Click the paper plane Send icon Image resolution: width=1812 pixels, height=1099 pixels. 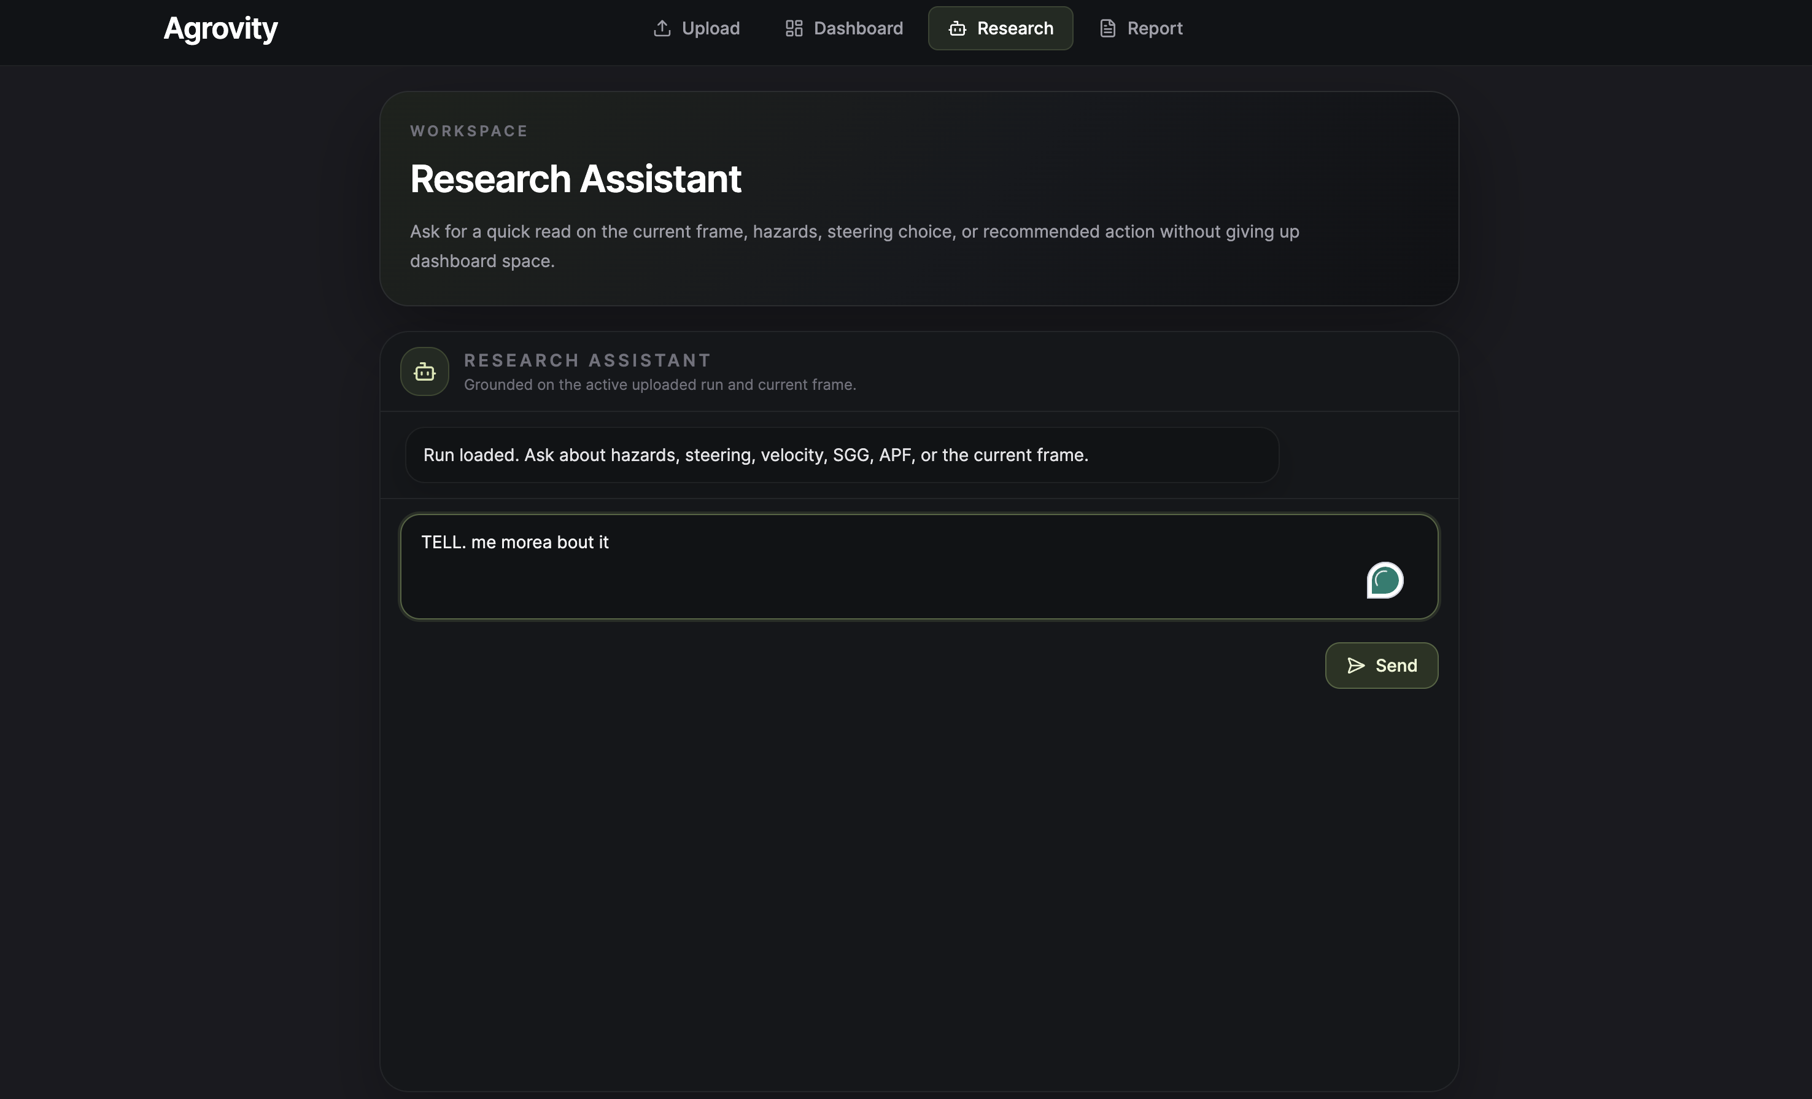1355,666
